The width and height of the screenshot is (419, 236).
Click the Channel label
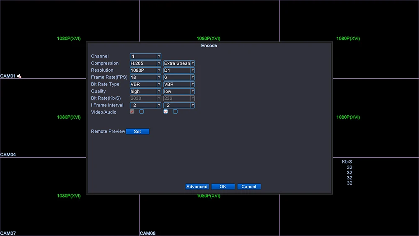click(100, 57)
